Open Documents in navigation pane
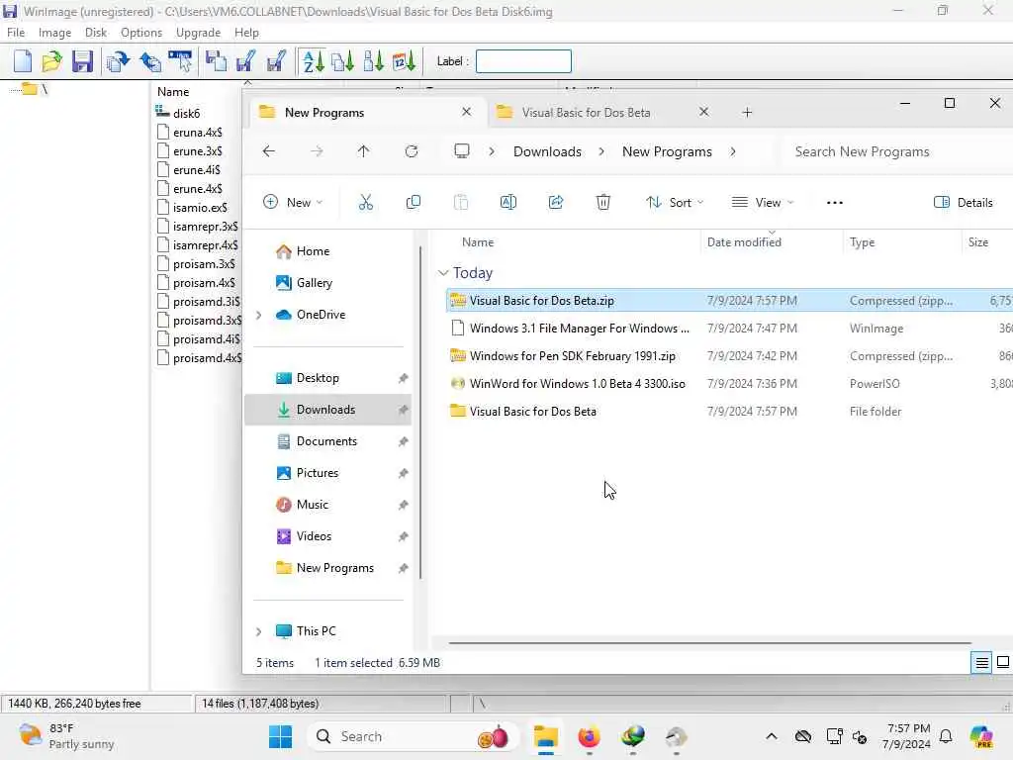Viewport: 1013px width, 760px height. point(328,441)
